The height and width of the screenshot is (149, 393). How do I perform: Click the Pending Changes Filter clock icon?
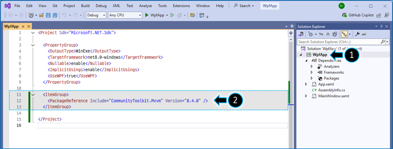(x=310, y=34)
